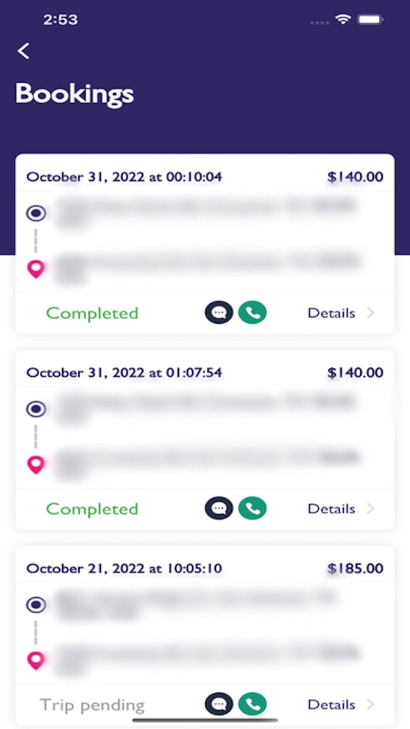Tap the $185.00 fare amount
This screenshot has height=729, width=410.
click(x=355, y=569)
